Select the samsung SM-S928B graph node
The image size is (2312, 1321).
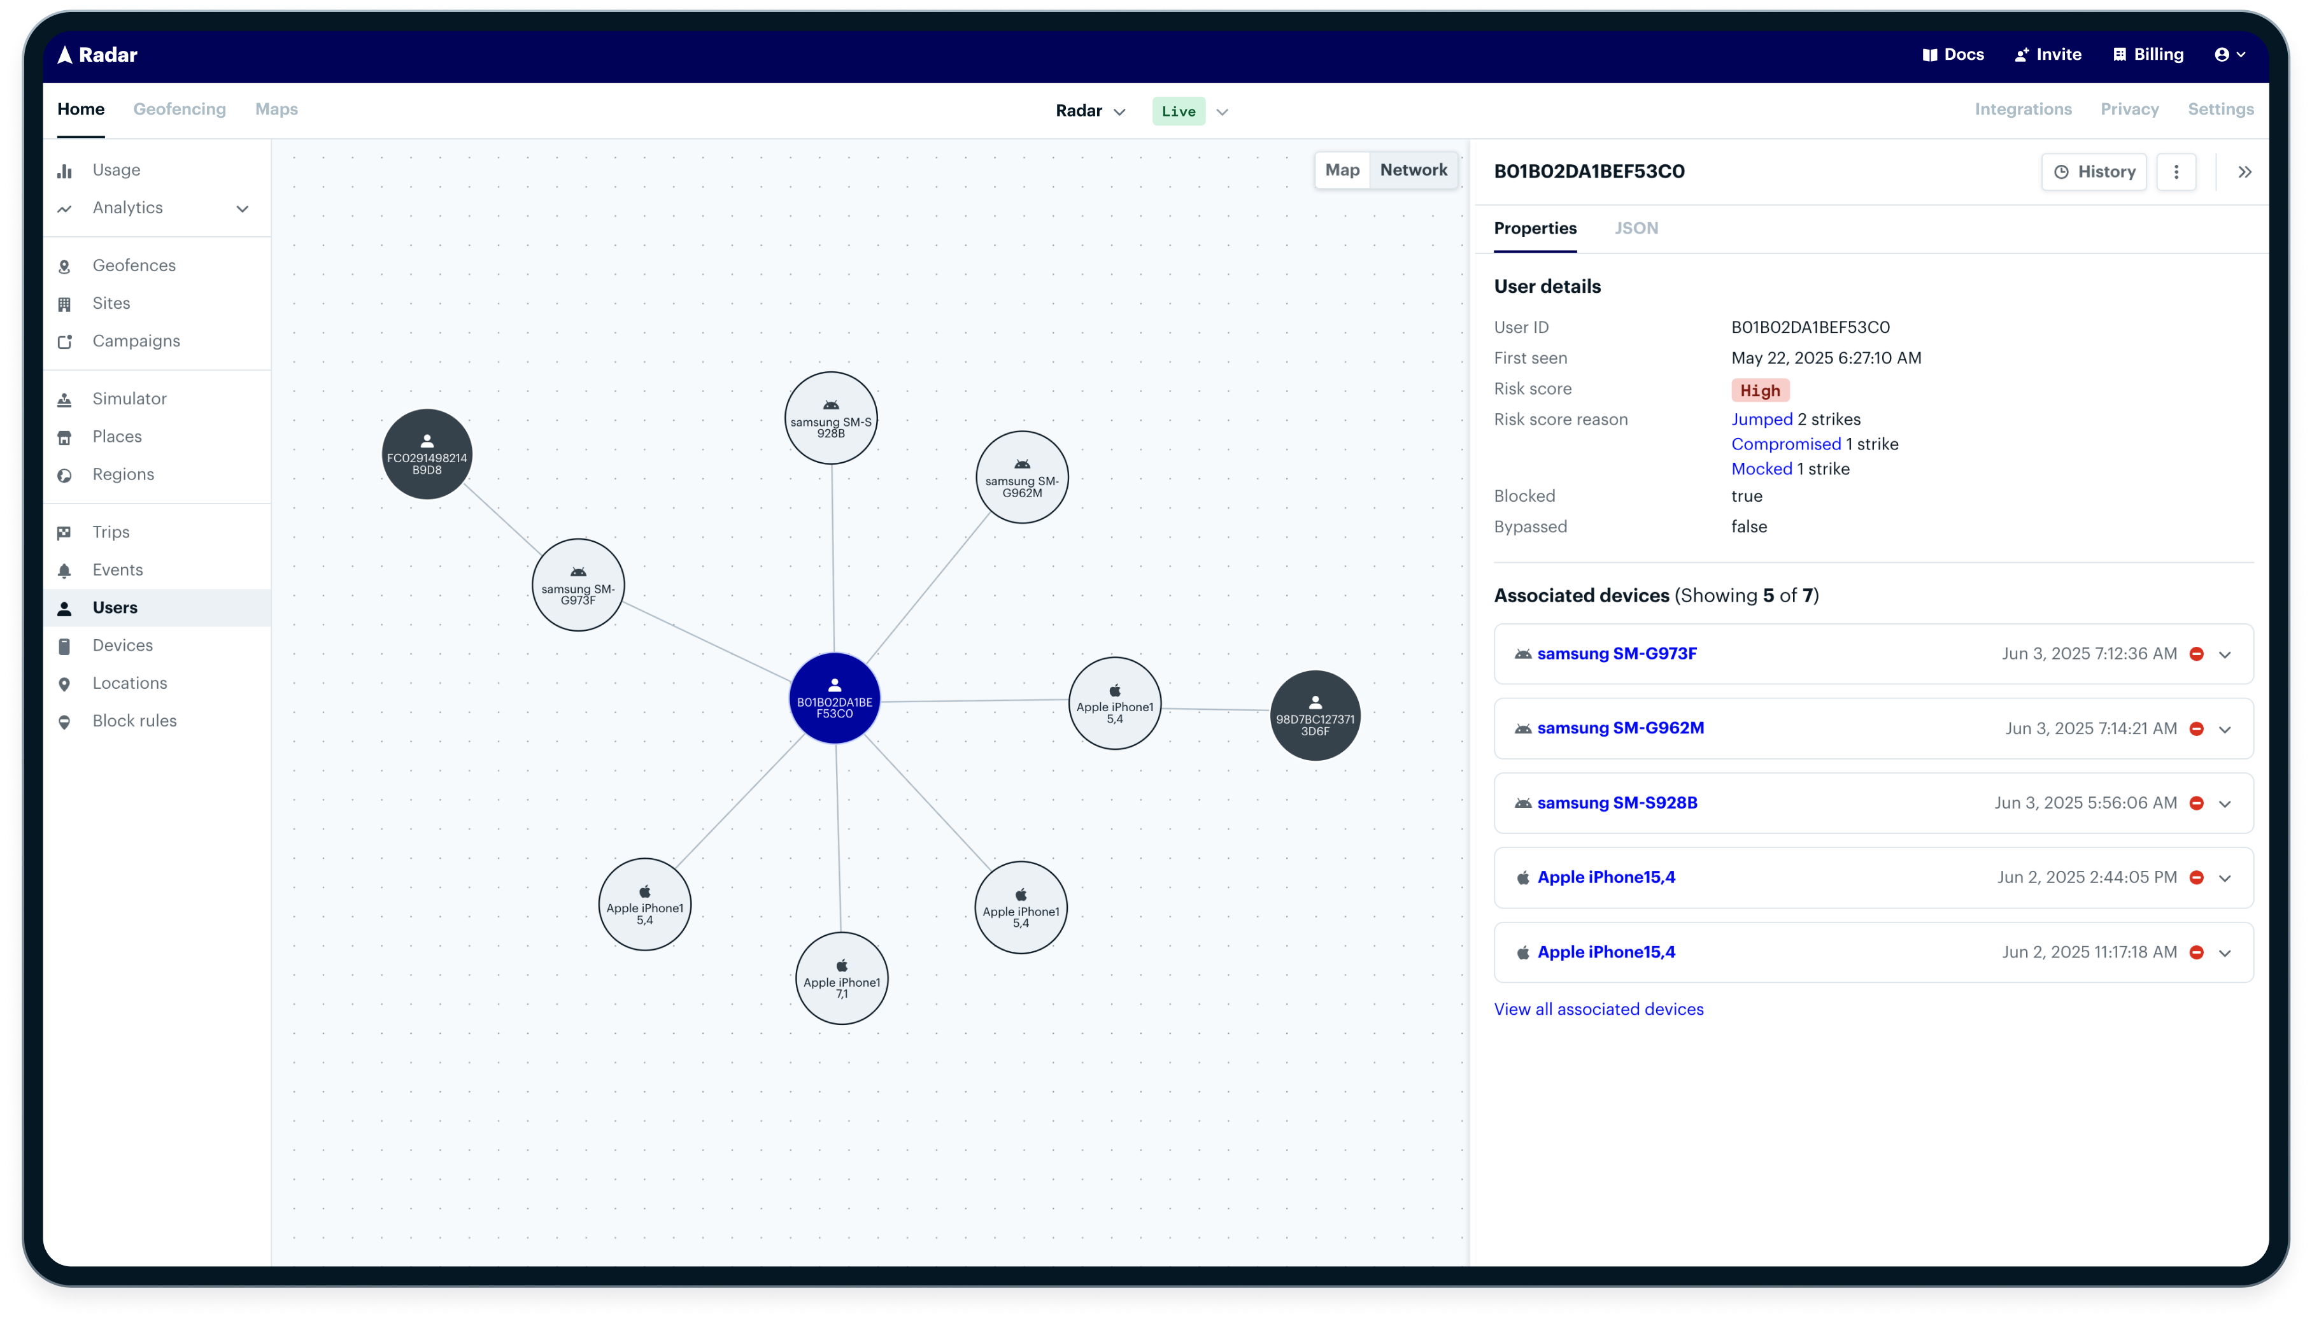click(830, 418)
